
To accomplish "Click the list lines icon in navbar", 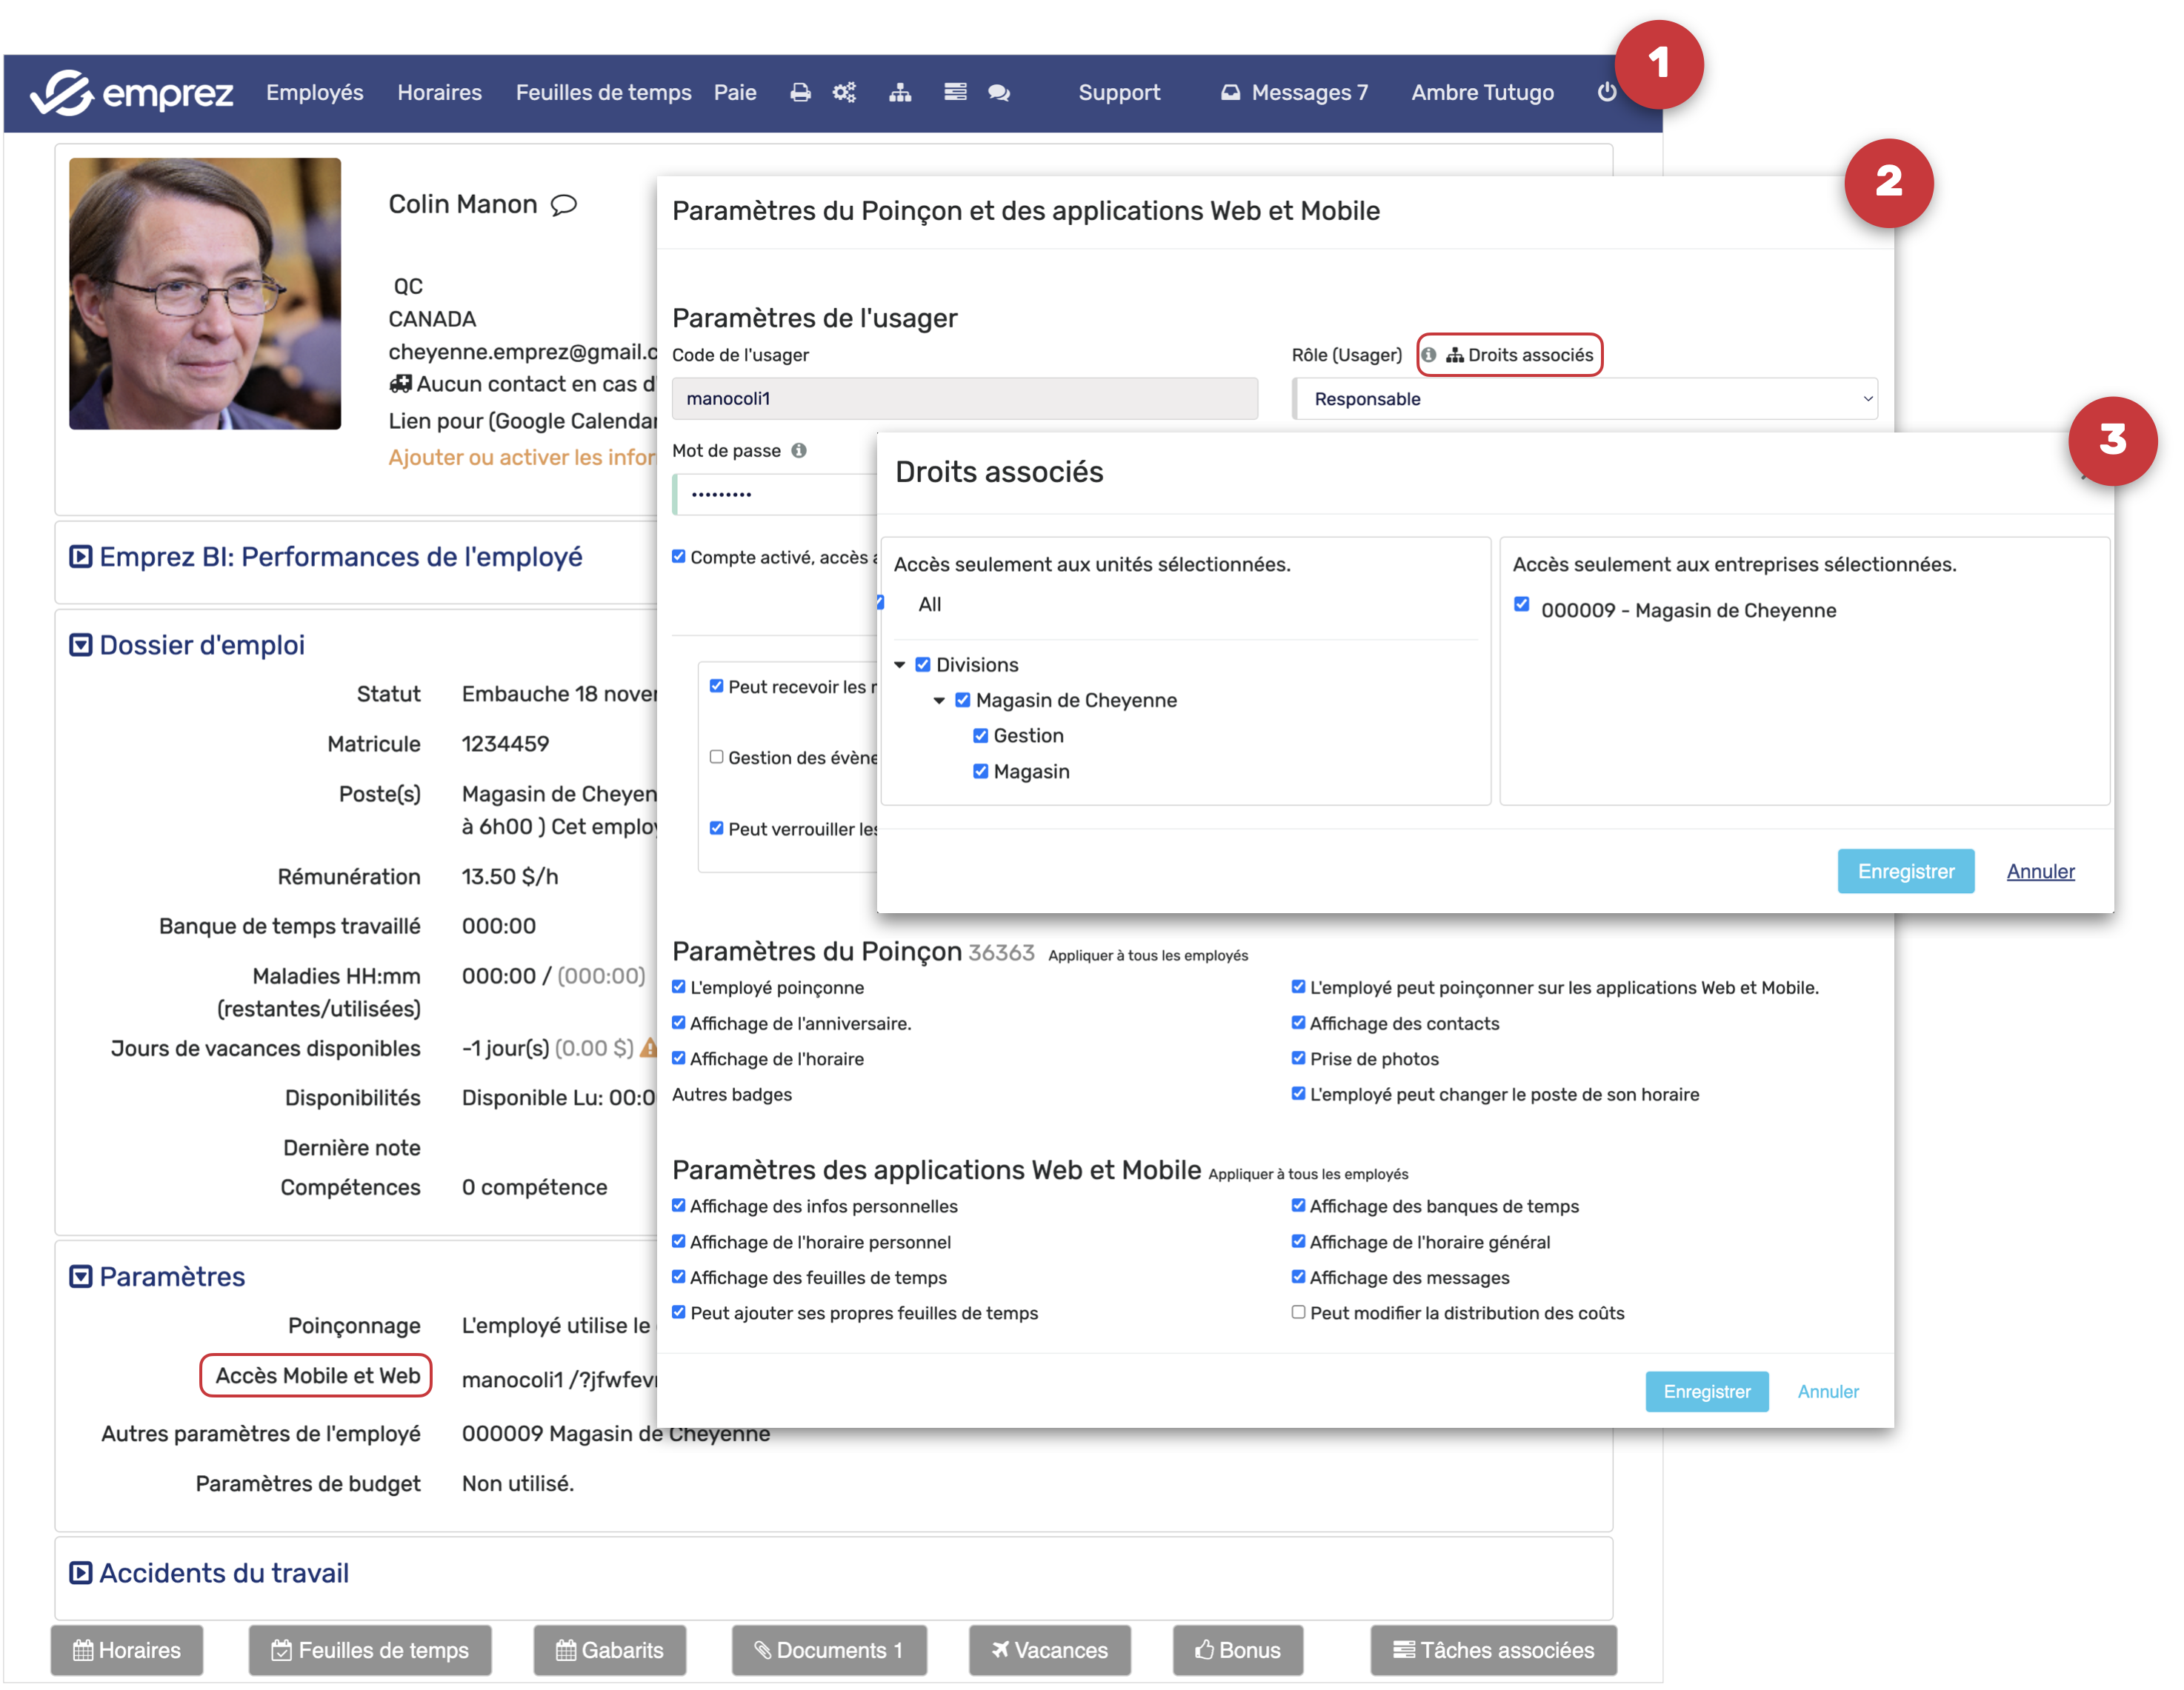I will pyautogui.click(x=955, y=93).
